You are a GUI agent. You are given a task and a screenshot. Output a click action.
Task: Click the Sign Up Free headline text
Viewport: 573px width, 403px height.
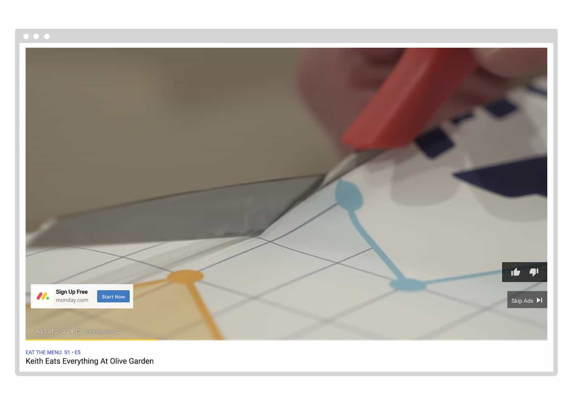click(72, 292)
